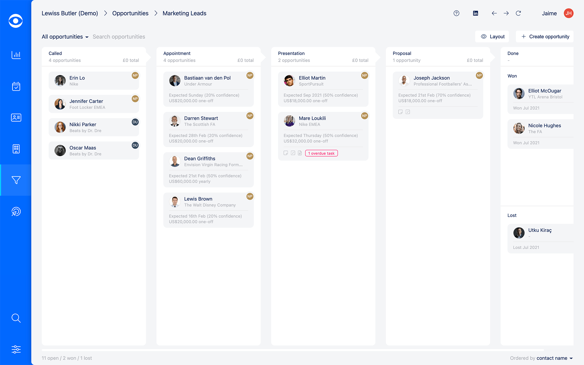Select the opportunities funnel icon
The image size is (584, 365).
(x=16, y=180)
